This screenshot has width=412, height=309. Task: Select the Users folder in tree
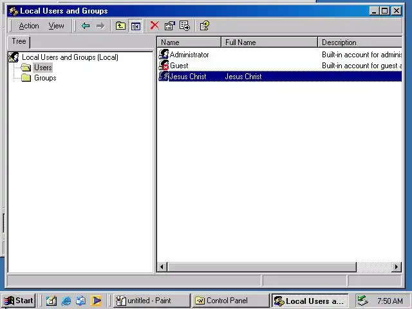(x=43, y=68)
